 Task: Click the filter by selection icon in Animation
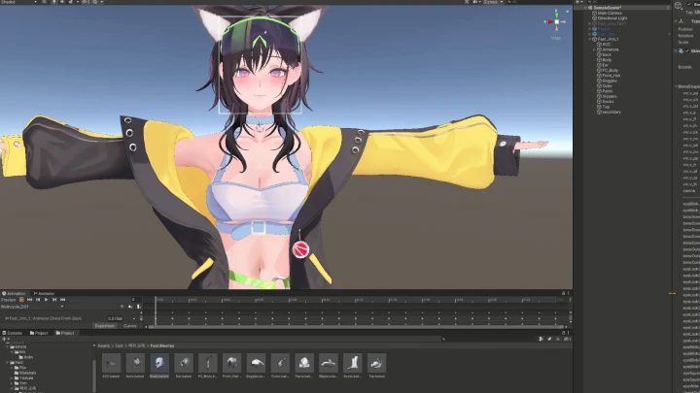tap(122, 307)
